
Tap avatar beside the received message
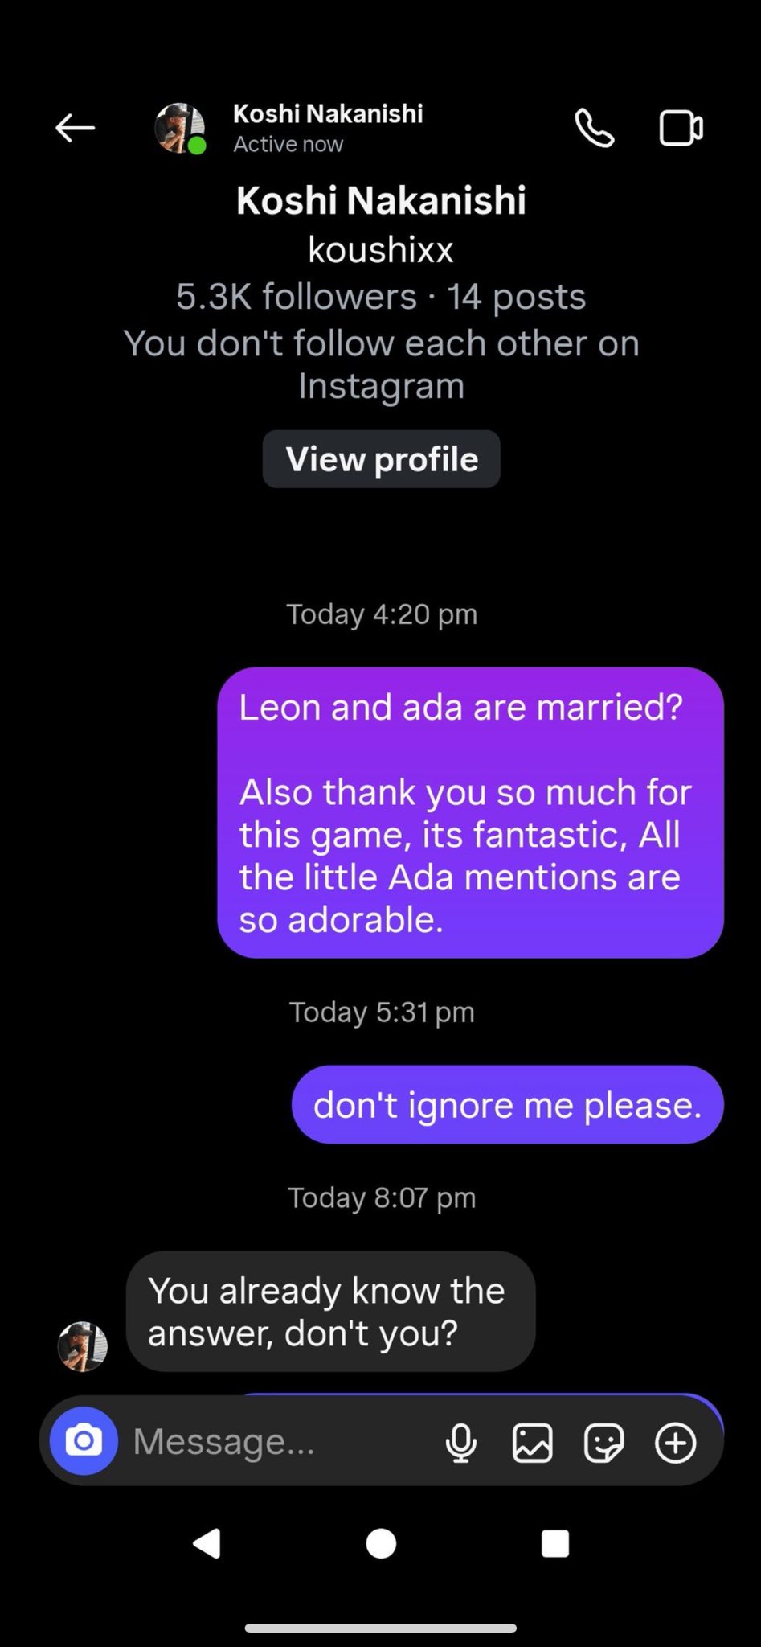83,1345
